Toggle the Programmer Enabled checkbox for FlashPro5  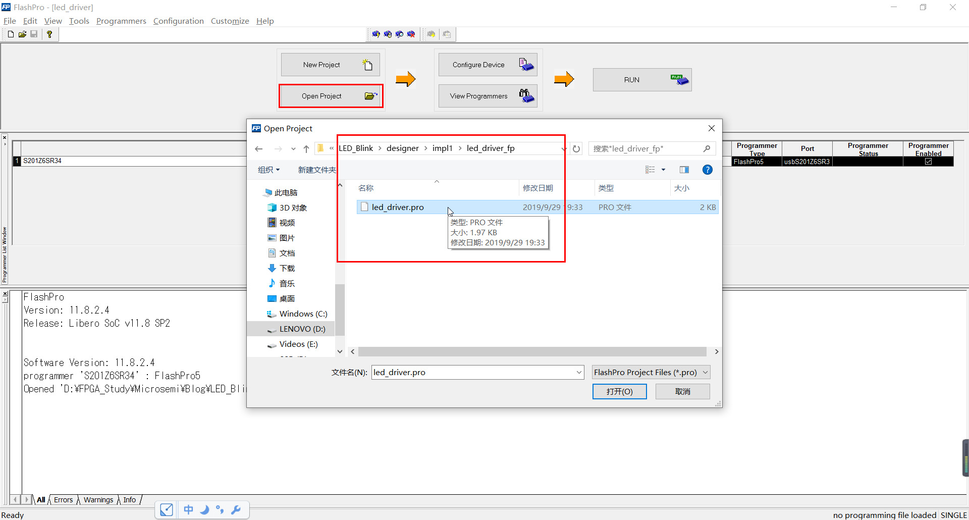[x=928, y=162]
